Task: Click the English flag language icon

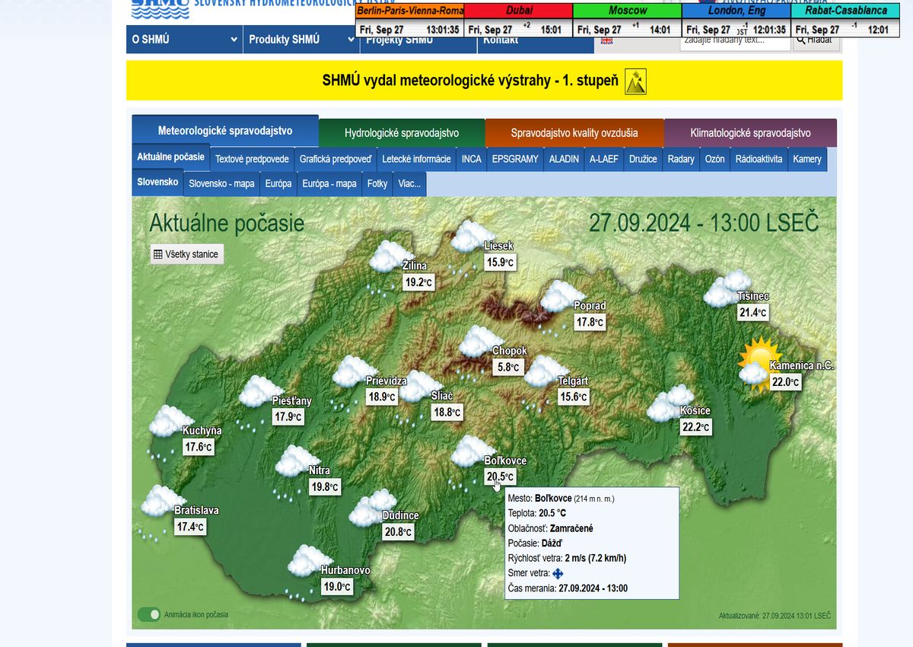Action: click(606, 42)
